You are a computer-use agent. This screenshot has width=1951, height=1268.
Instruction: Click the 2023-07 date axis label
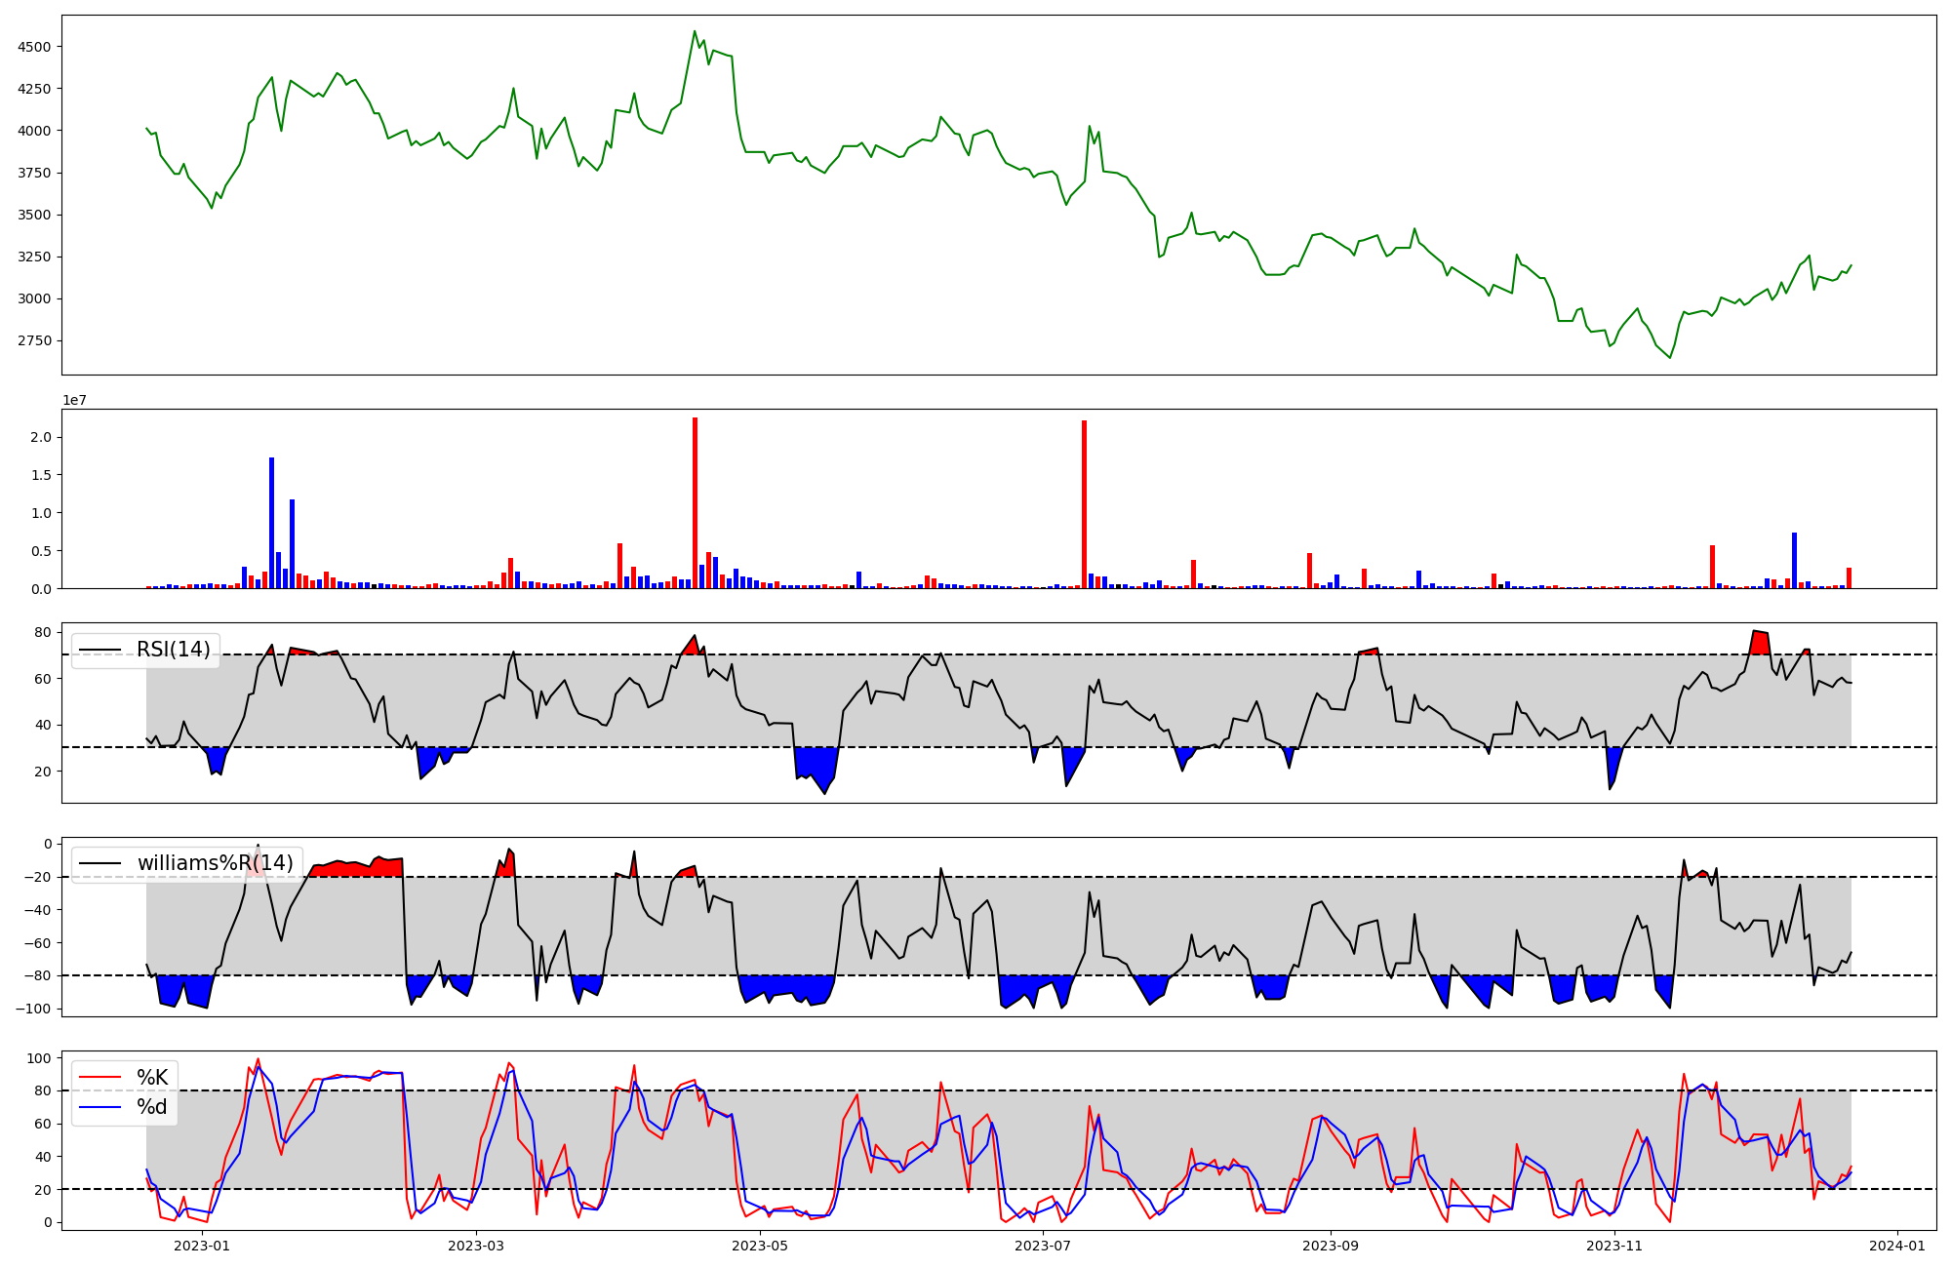point(1043,1246)
